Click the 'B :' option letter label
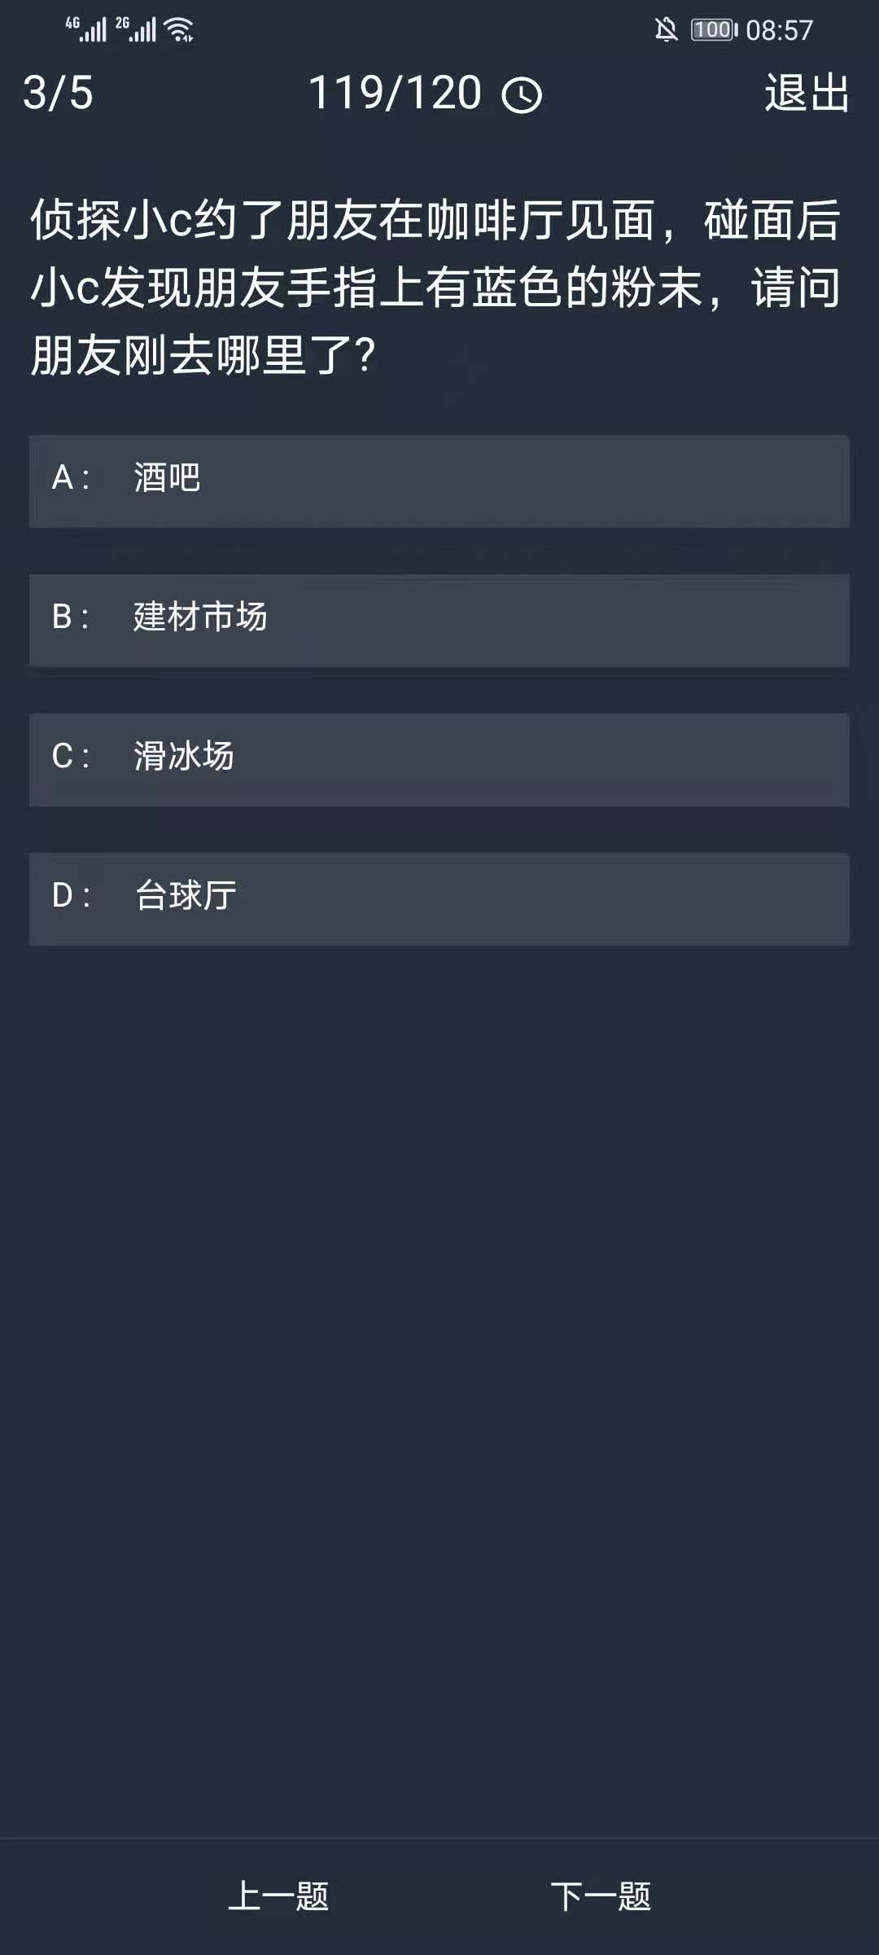The height and width of the screenshot is (1955, 879). 70,617
